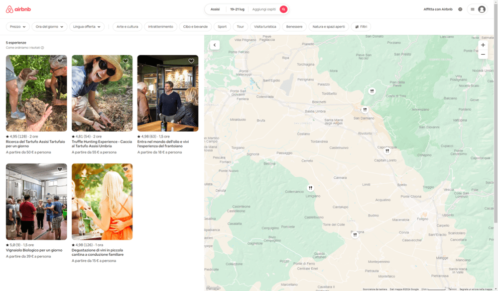Image resolution: width=498 pixels, height=291 pixels.
Task: Expand the Prezzo filter dropdown
Action: (18, 27)
